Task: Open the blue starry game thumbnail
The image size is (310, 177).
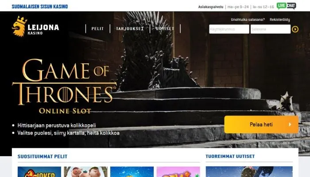Action: (132, 172)
